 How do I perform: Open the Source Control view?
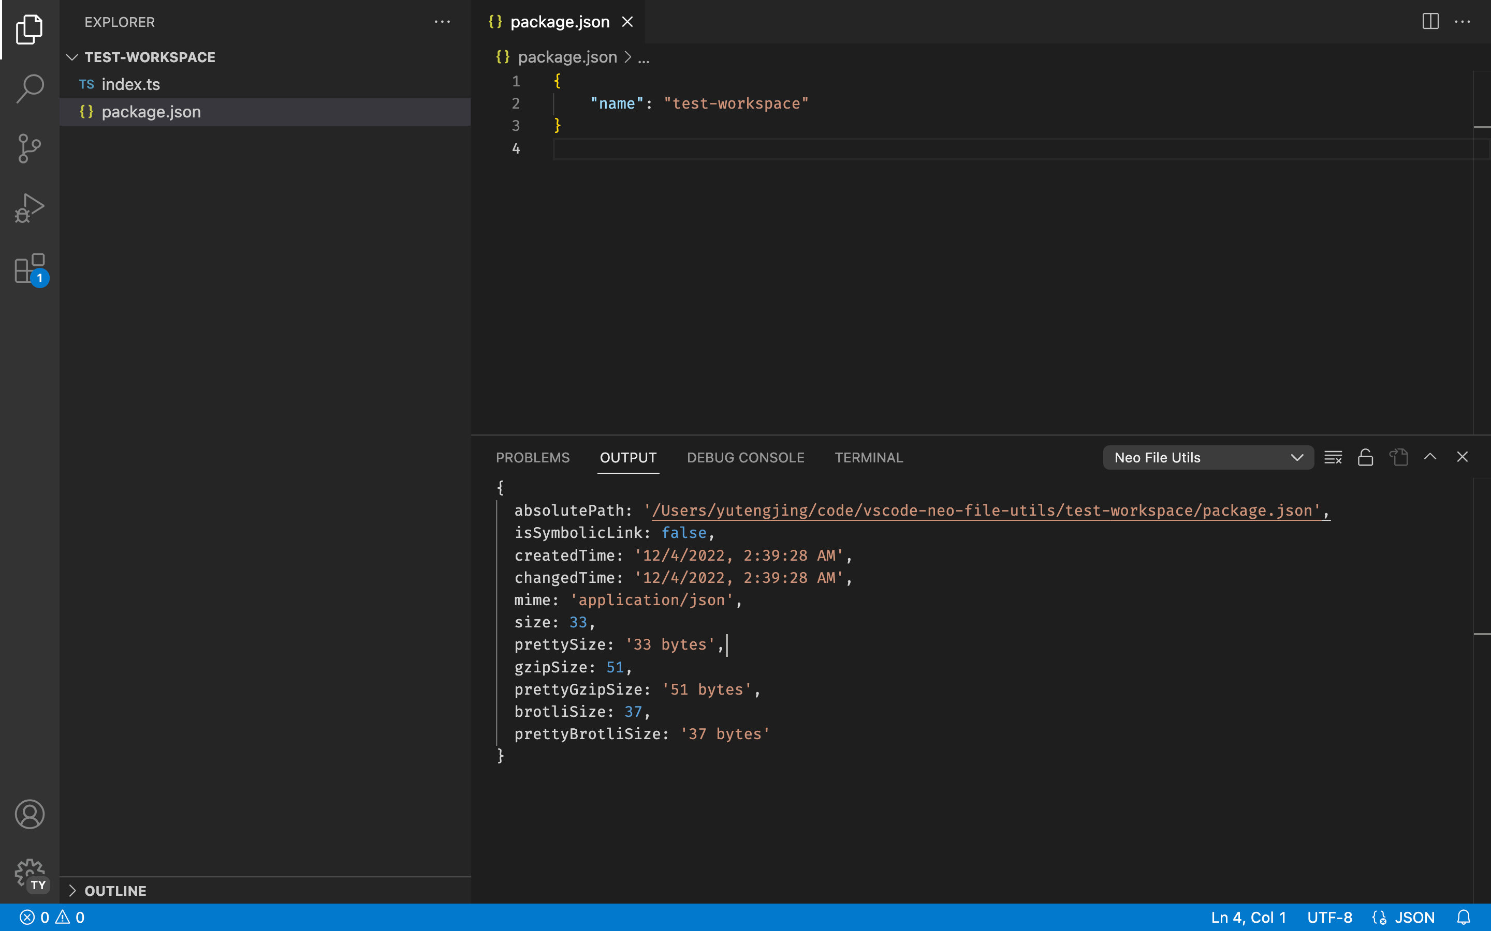point(30,148)
